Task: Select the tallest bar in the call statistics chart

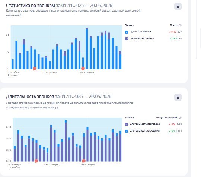Action: coord(87,48)
